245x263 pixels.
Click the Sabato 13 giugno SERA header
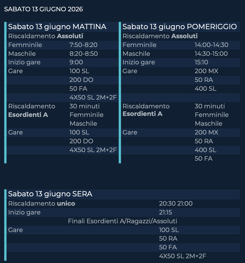coord(50,194)
